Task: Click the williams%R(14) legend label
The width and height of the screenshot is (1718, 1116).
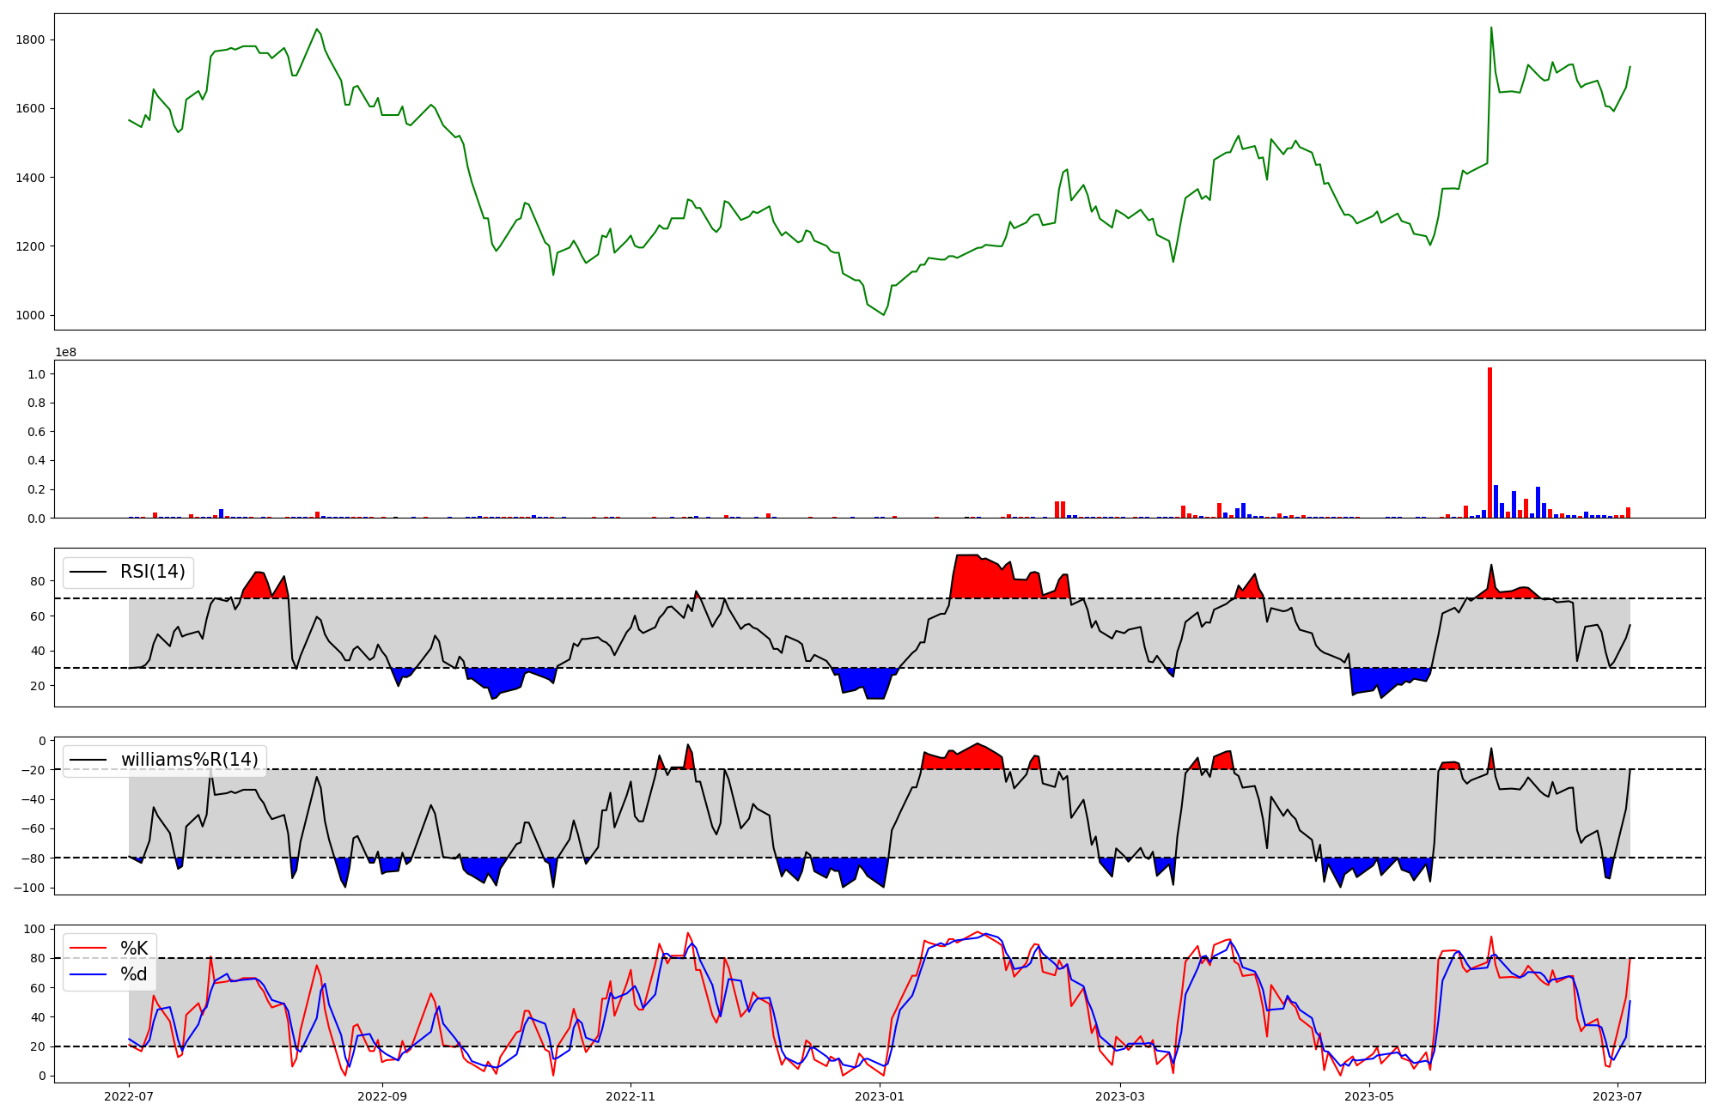Action: coord(189,760)
